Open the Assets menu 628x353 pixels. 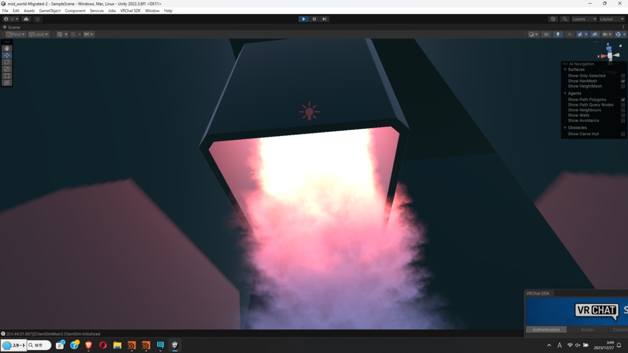[x=29, y=11]
